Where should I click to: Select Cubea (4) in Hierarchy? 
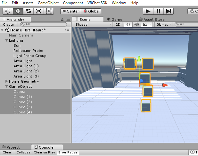tap(35, 112)
